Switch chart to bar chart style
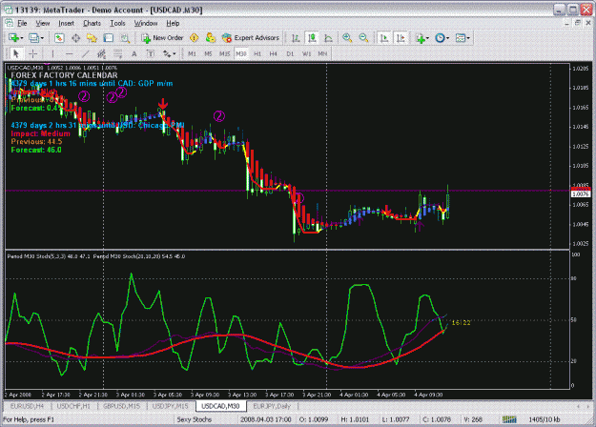This screenshot has height=427, width=596. (296, 38)
